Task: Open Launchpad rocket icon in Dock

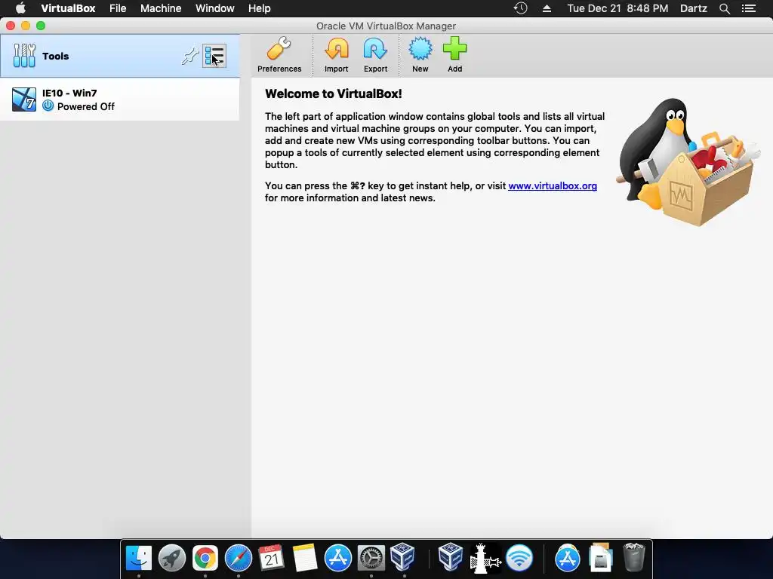Action: 171,558
